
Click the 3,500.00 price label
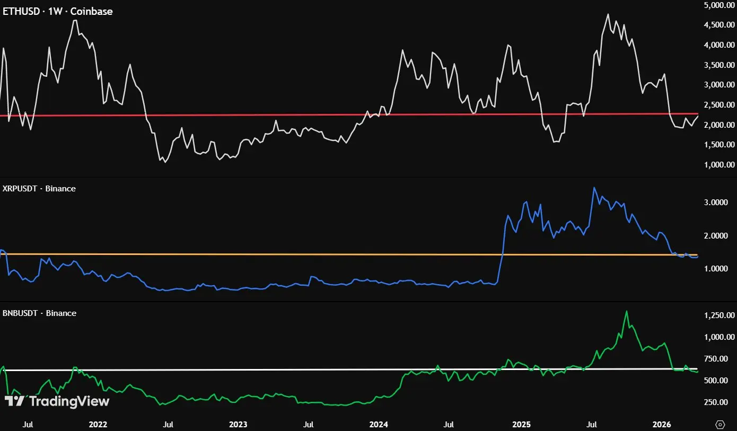click(x=720, y=65)
